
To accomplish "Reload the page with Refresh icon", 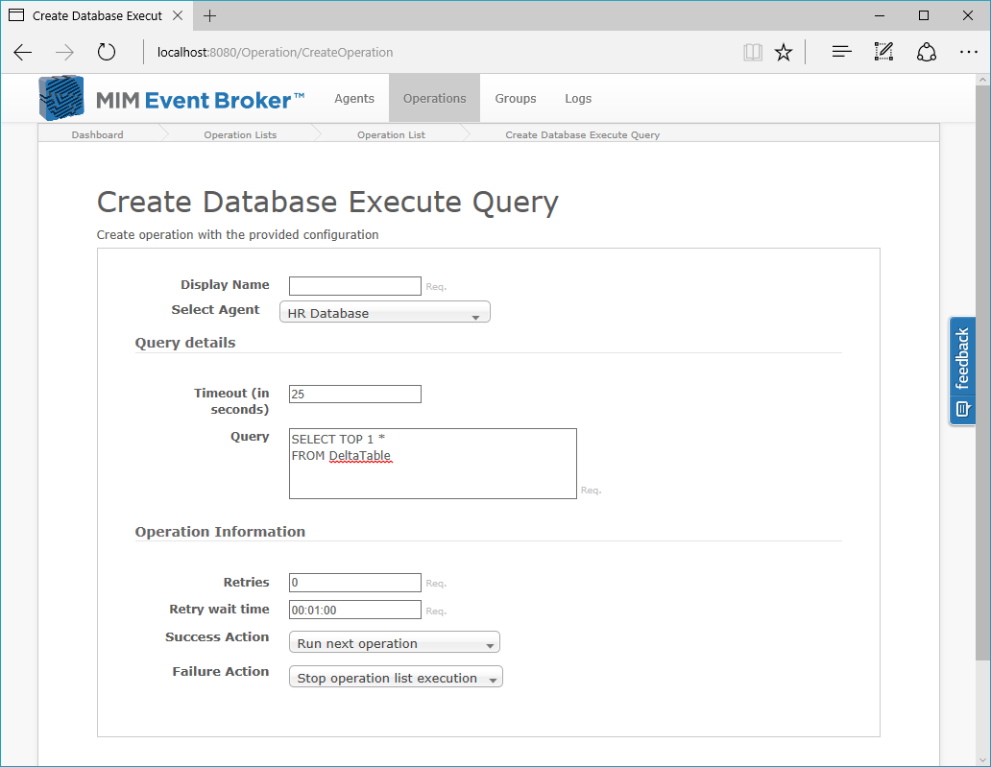I will pyautogui.click(x=107, y=52).
